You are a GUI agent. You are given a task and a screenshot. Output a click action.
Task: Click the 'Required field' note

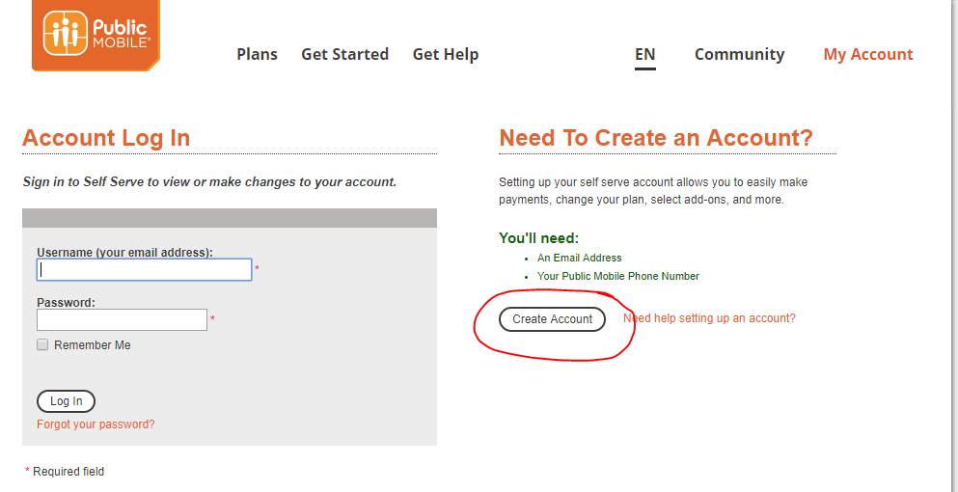click(x=65, y=472)
